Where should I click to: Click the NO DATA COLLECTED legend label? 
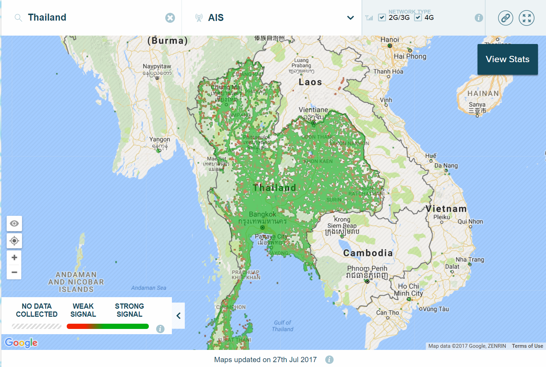37,310
